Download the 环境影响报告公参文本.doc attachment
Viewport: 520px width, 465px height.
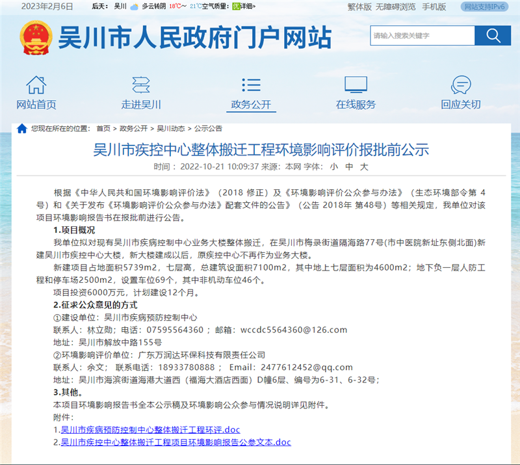[x=175, y=442]
